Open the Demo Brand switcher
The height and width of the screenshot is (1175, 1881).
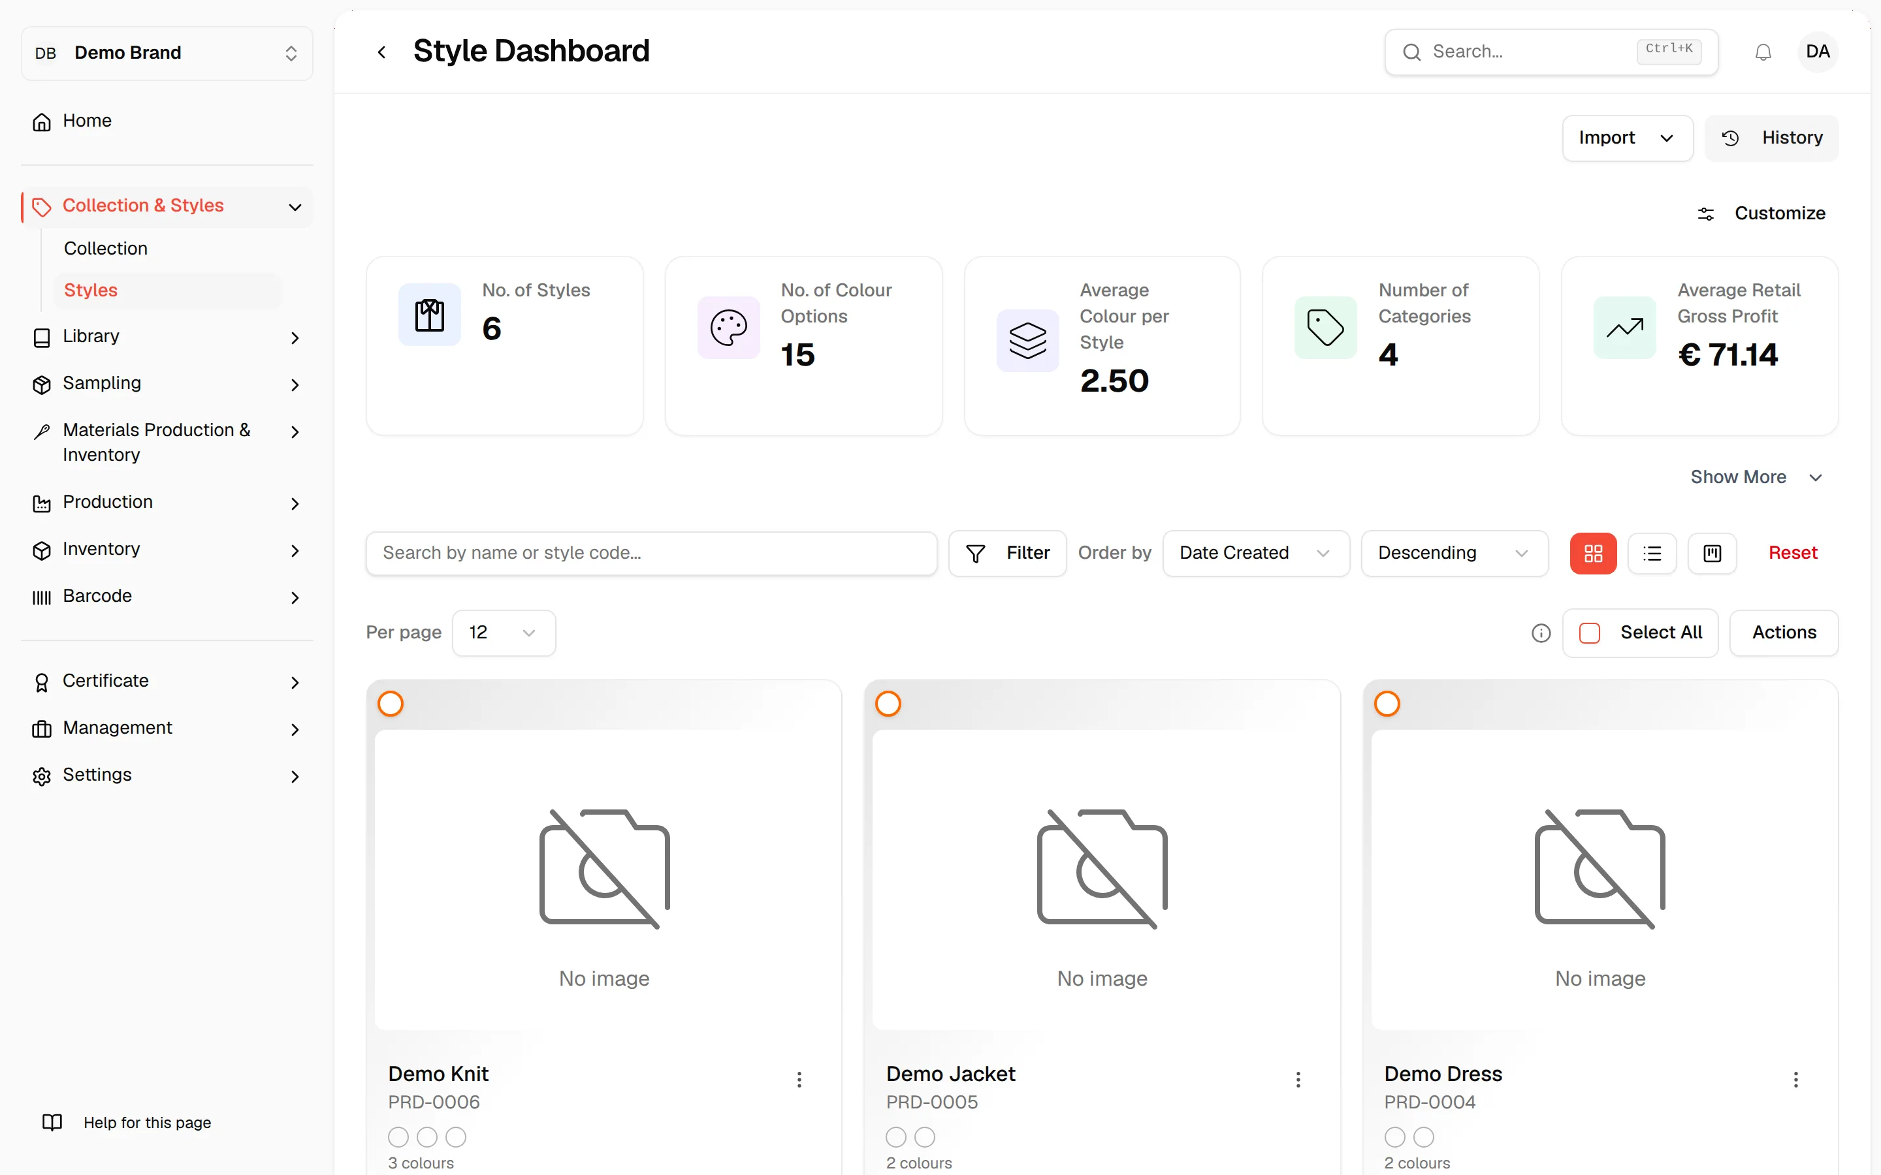click(x=167, y=53)
